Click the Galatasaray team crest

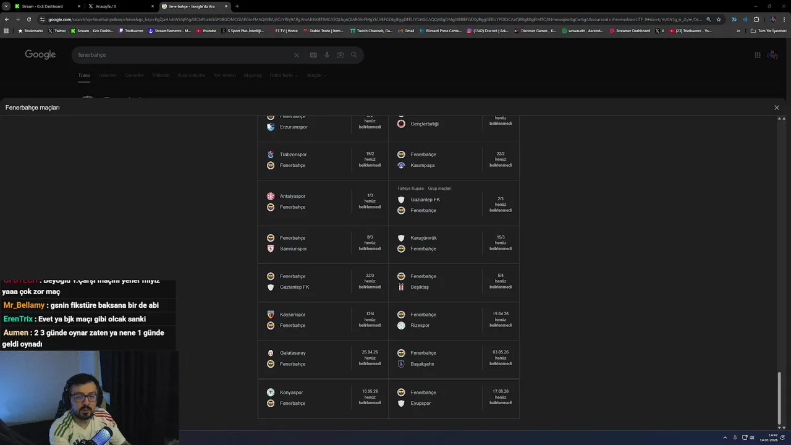point(271,353)
